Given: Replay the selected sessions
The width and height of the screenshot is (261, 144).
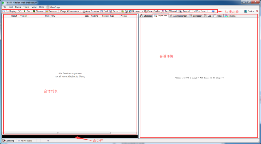Looking at the screenshot, I should click(11, 11).
